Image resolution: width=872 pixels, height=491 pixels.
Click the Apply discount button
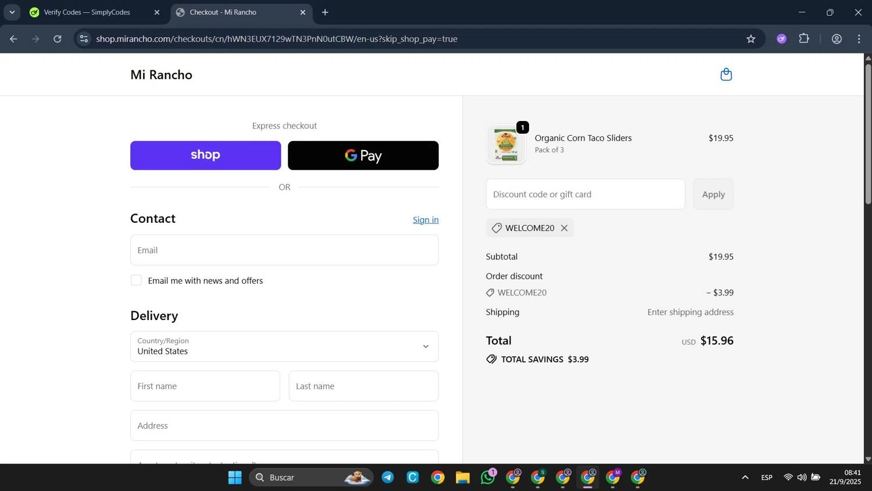click(713, 194)
